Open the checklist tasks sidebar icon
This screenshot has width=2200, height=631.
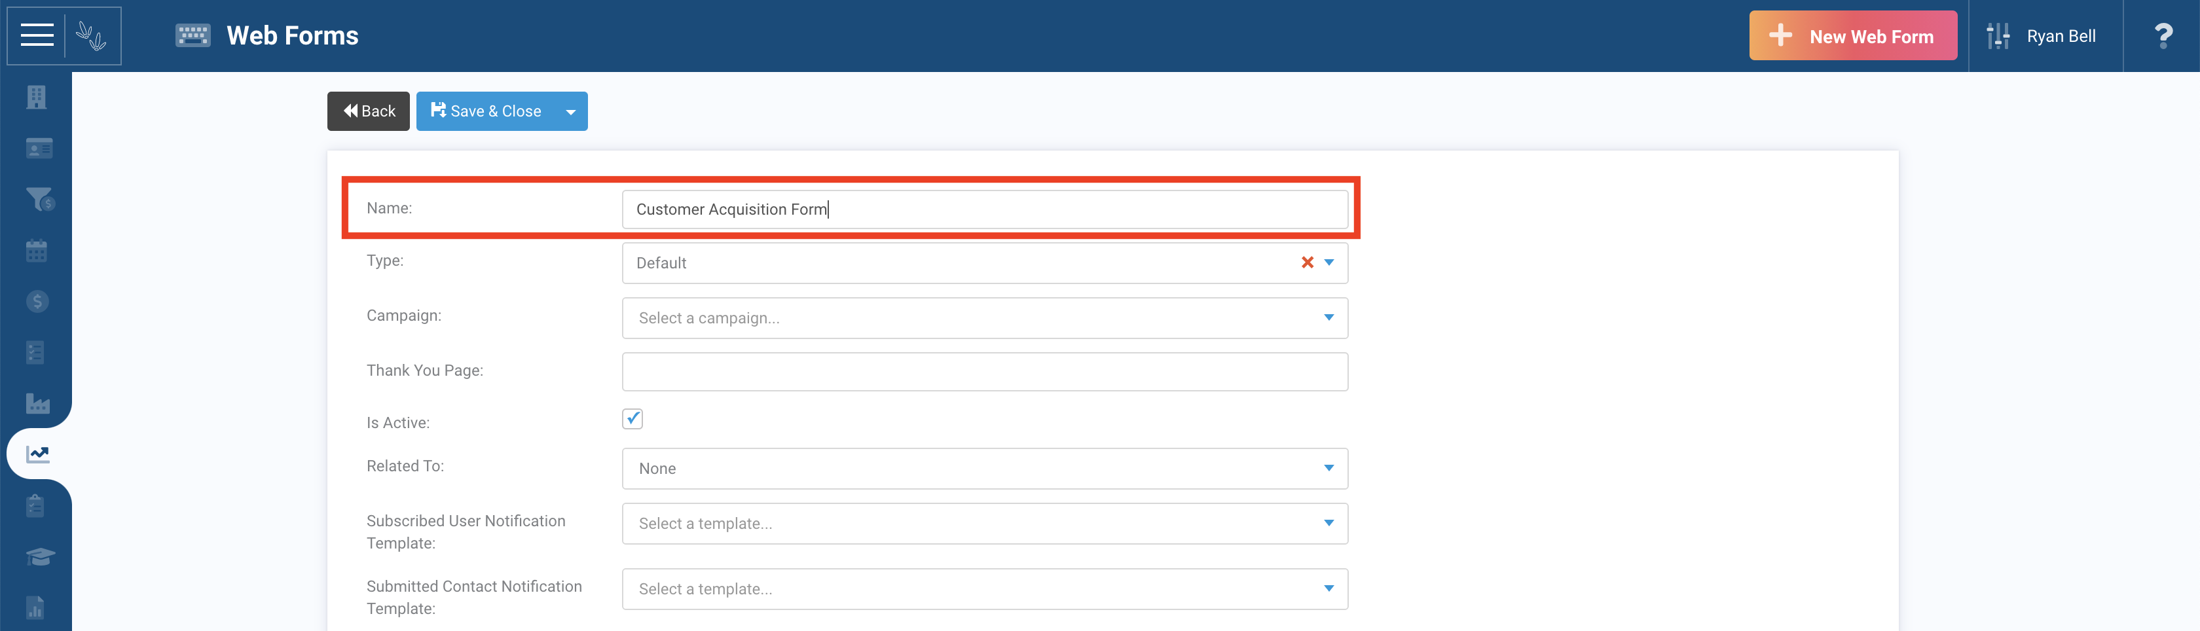pos(35,353)
